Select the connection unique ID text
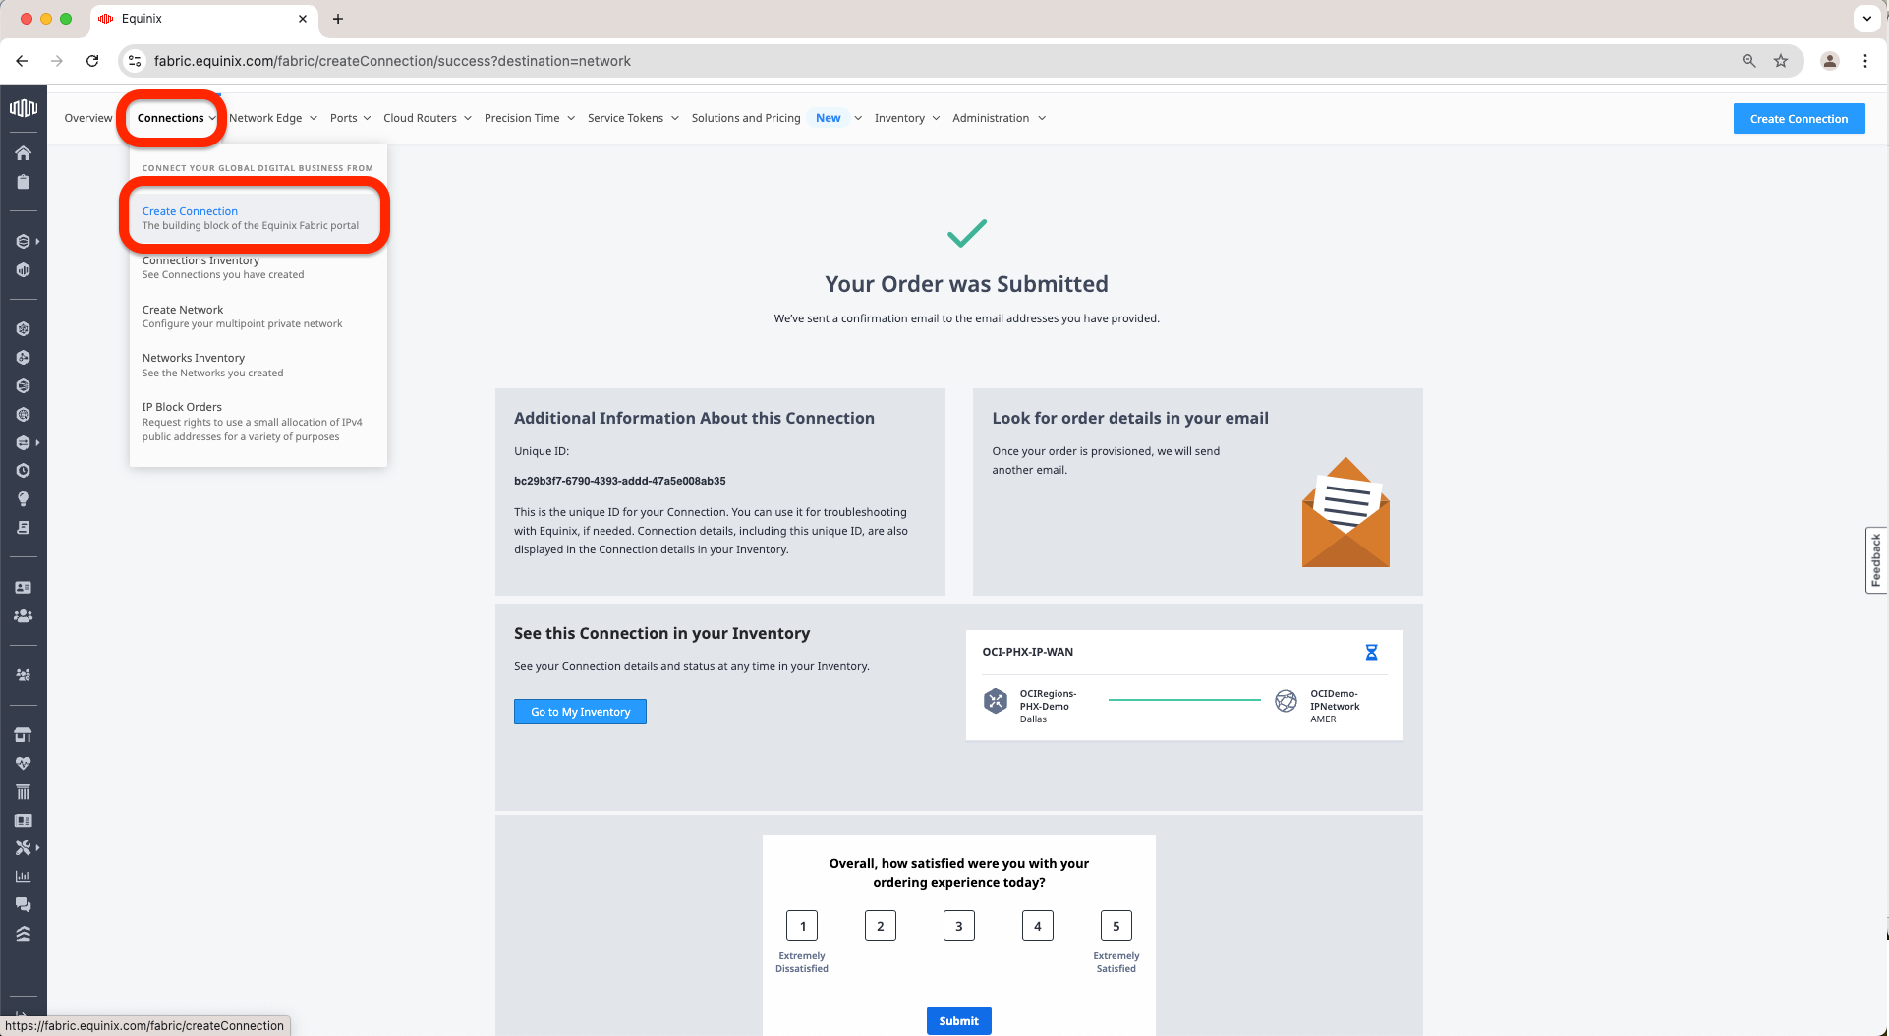1889x1036 pixels. tap(620, 481)
